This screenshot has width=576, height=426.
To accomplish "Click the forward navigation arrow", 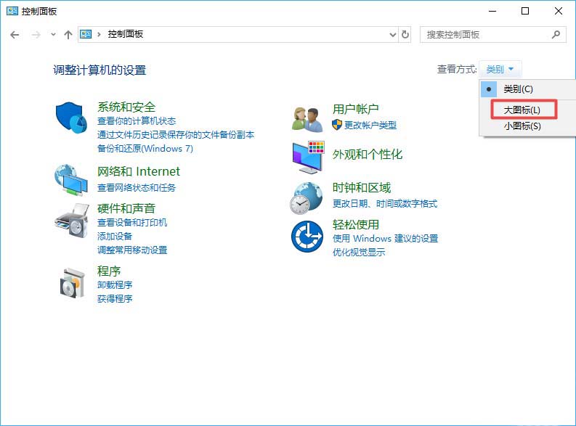I will (36, 35).
